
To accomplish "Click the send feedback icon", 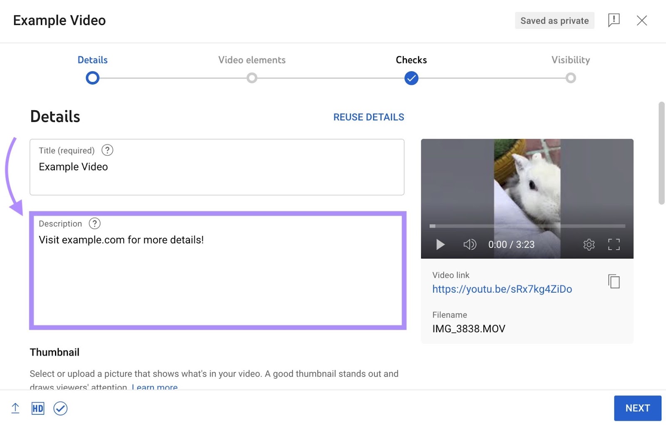I will pos(613,20).
